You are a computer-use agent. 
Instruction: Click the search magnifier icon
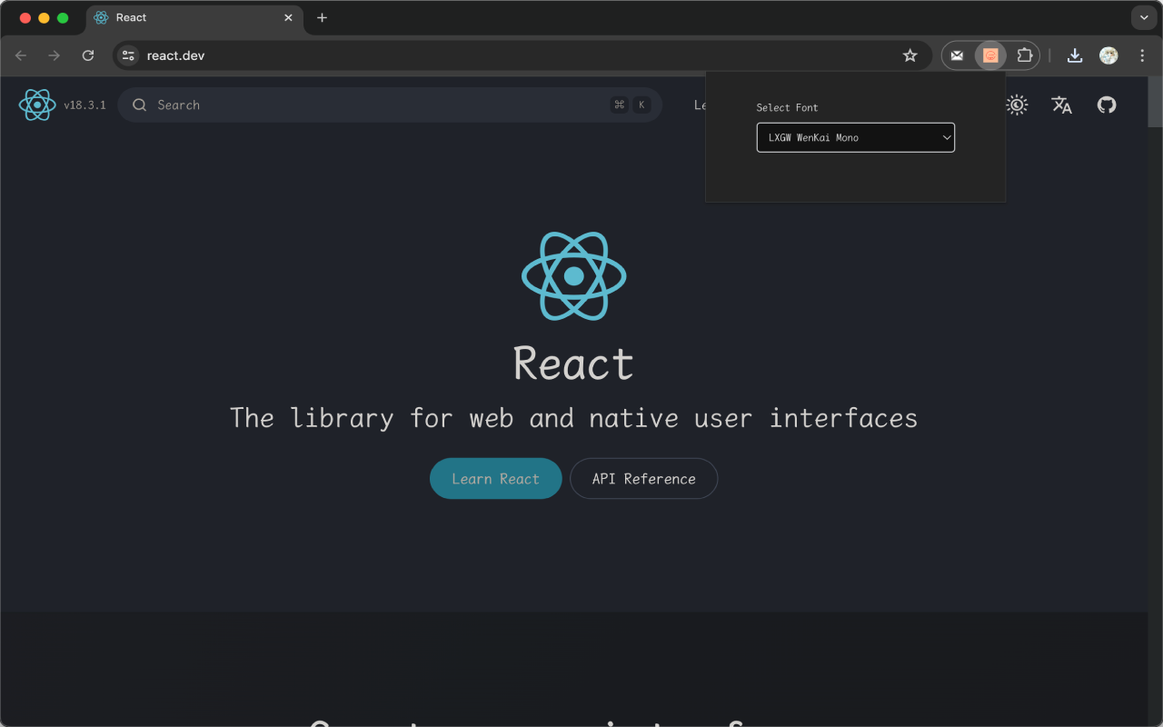(140, 105)
